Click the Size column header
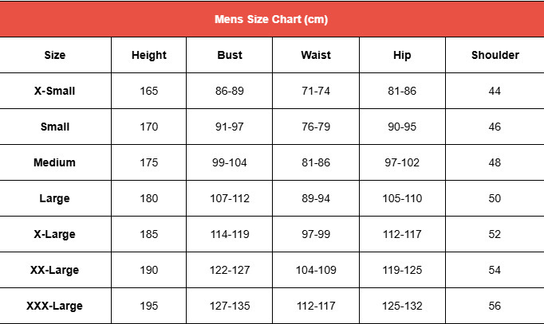This screenshot has height=324, width=544. click(55, 56)
